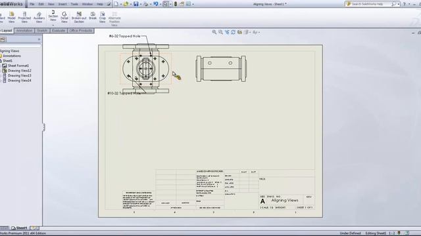Image resolution: width=421 pixels, height=236 pixels.
Task: Click the search magnifier button
Action: tap(393, 4)
